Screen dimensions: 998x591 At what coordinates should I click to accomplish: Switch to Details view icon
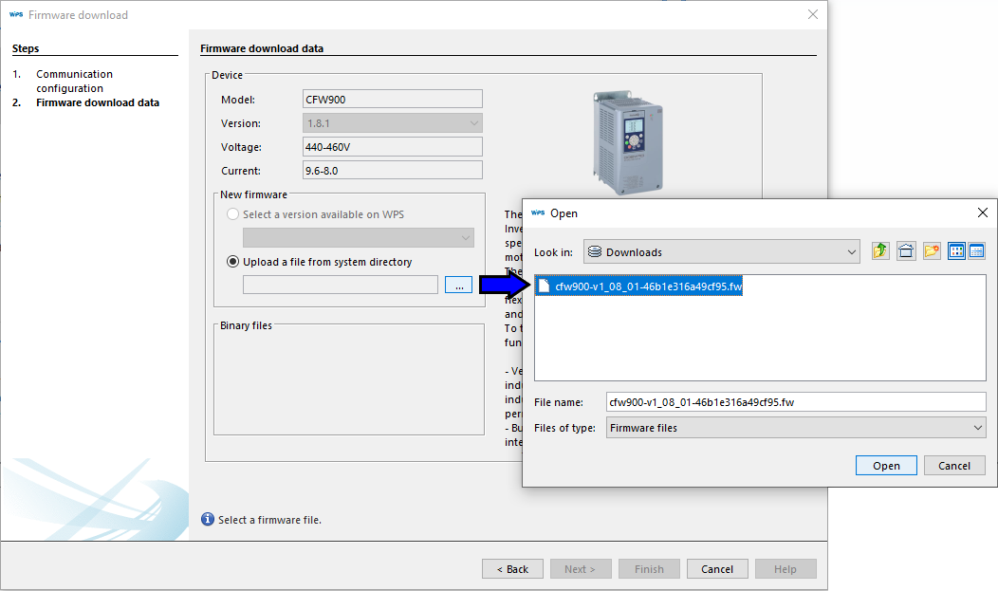pyautogui.click(x=976, y=251)
